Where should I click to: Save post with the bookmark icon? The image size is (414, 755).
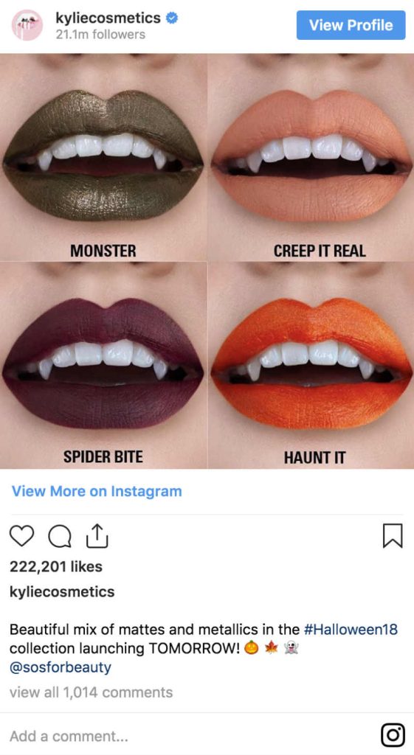click(393, 536)
